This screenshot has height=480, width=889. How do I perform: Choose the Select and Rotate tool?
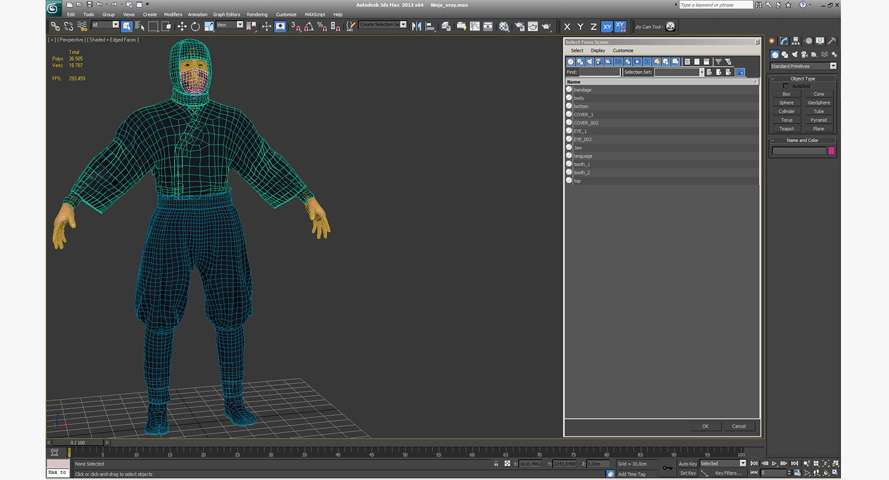click(195, 26)
